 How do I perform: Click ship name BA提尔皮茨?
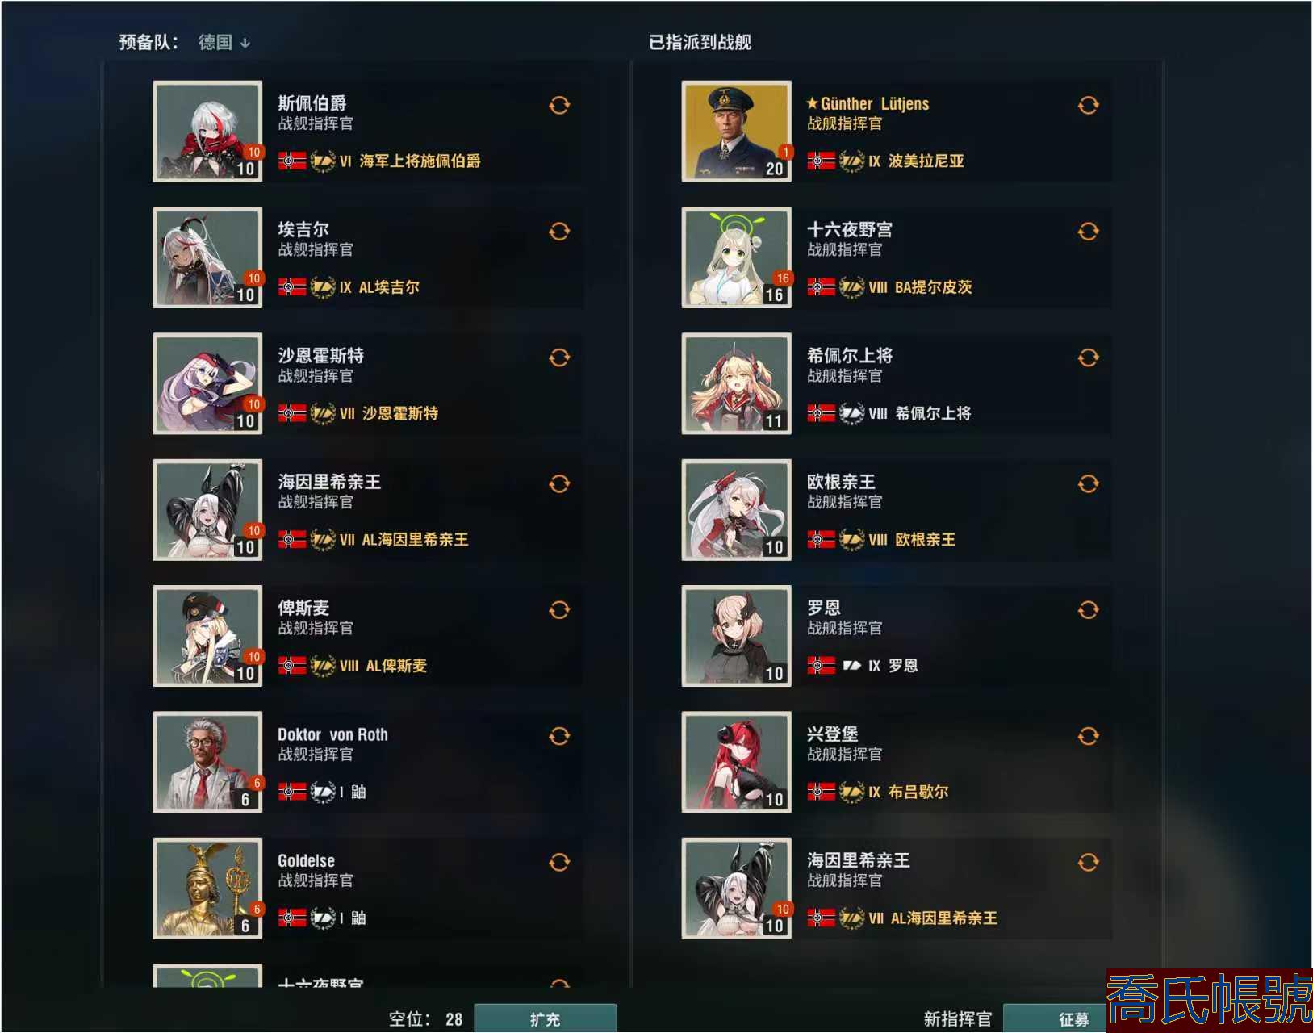[933, 287]
